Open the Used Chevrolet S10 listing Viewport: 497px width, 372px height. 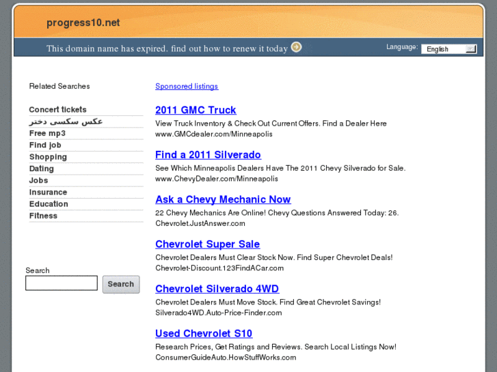tap(204, 333)
